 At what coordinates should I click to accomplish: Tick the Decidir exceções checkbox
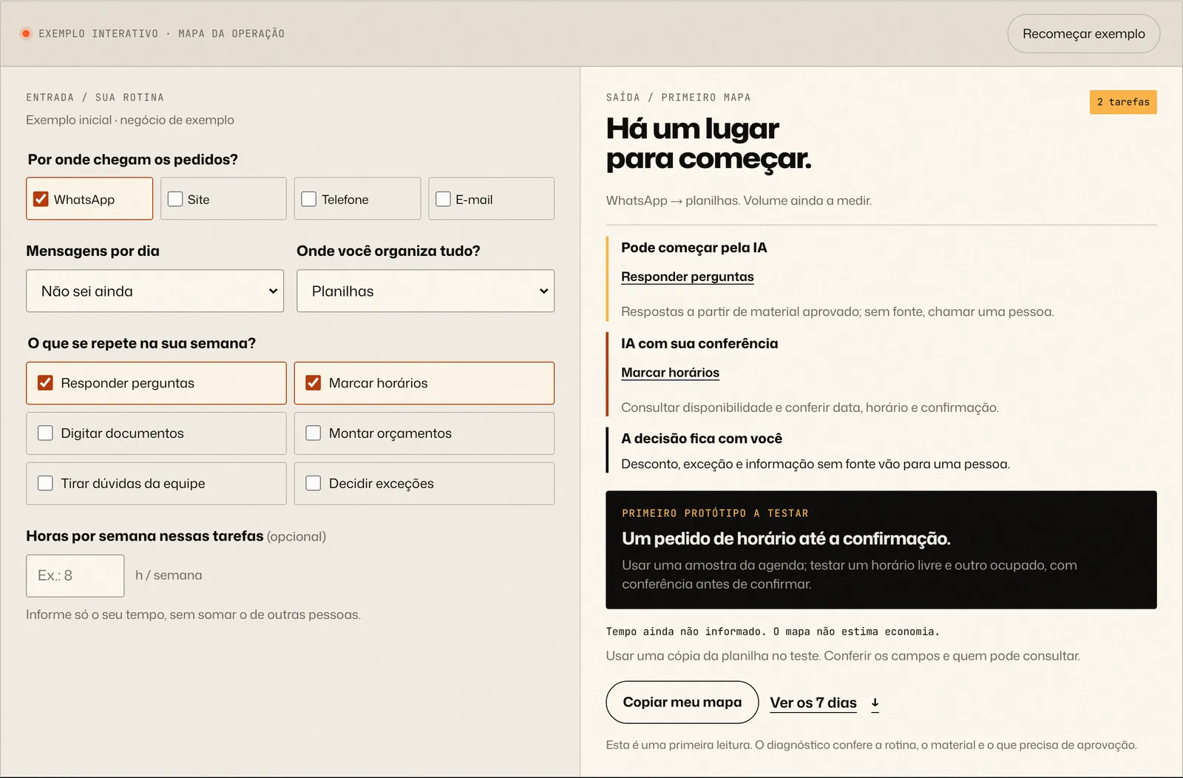(313, 483)
